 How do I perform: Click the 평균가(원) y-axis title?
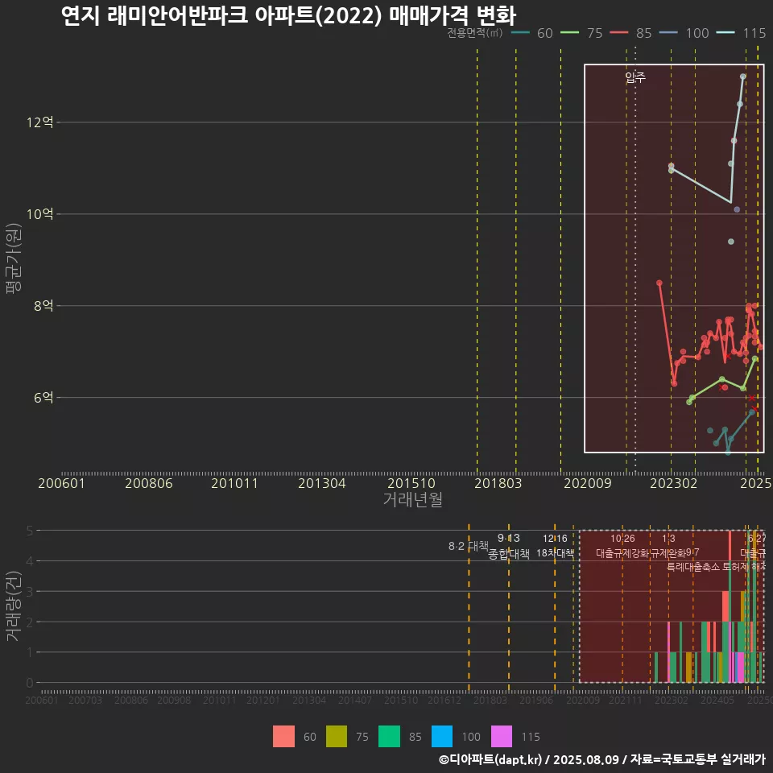[x=14, y=258]
